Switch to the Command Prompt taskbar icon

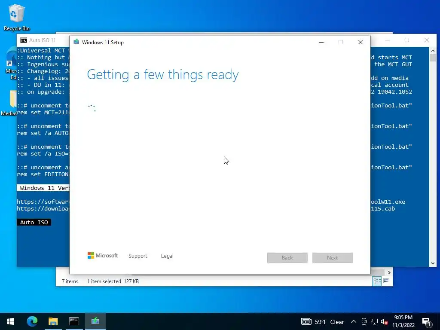click(74, 321)
